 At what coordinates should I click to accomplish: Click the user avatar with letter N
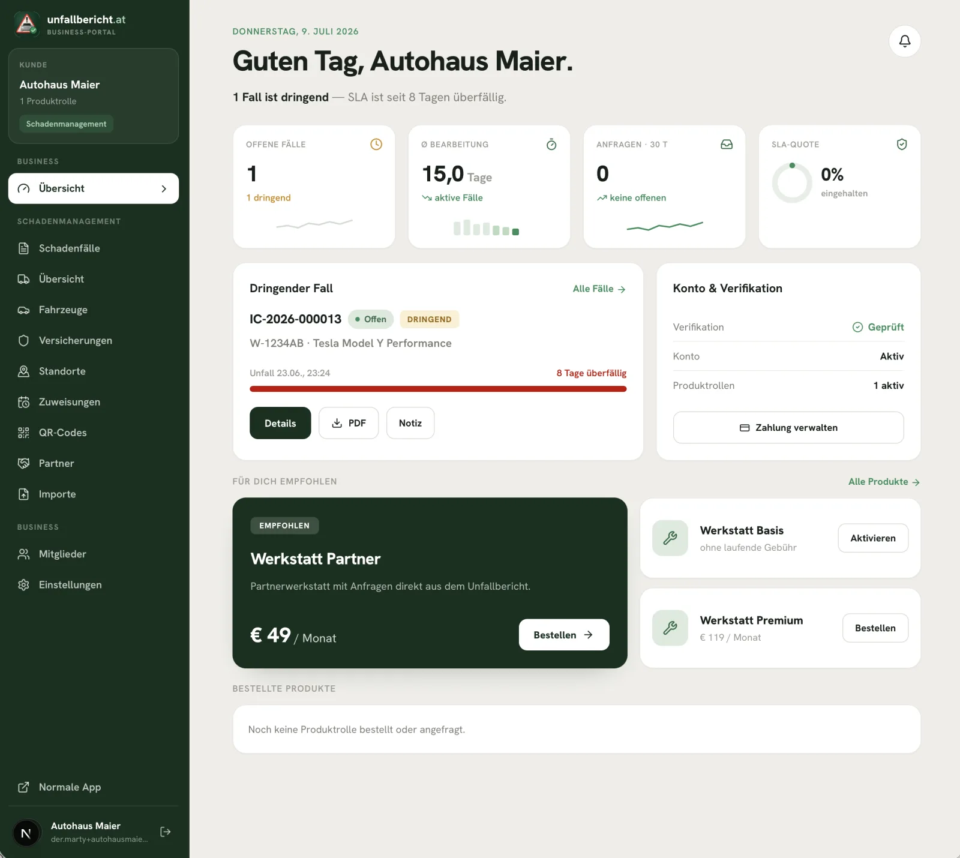[26, 833]
